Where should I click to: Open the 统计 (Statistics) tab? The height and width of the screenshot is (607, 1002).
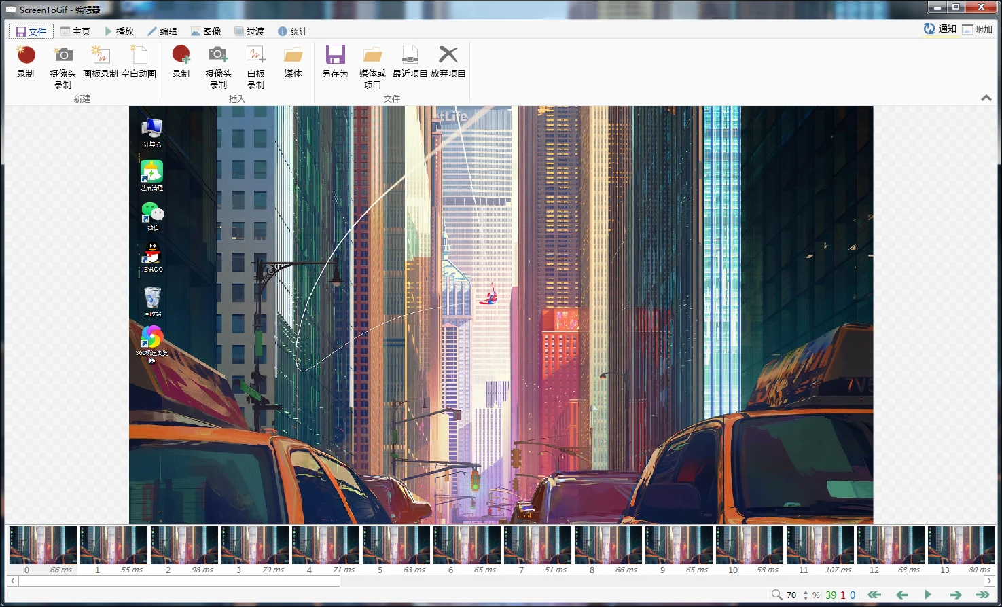[292, 31]
